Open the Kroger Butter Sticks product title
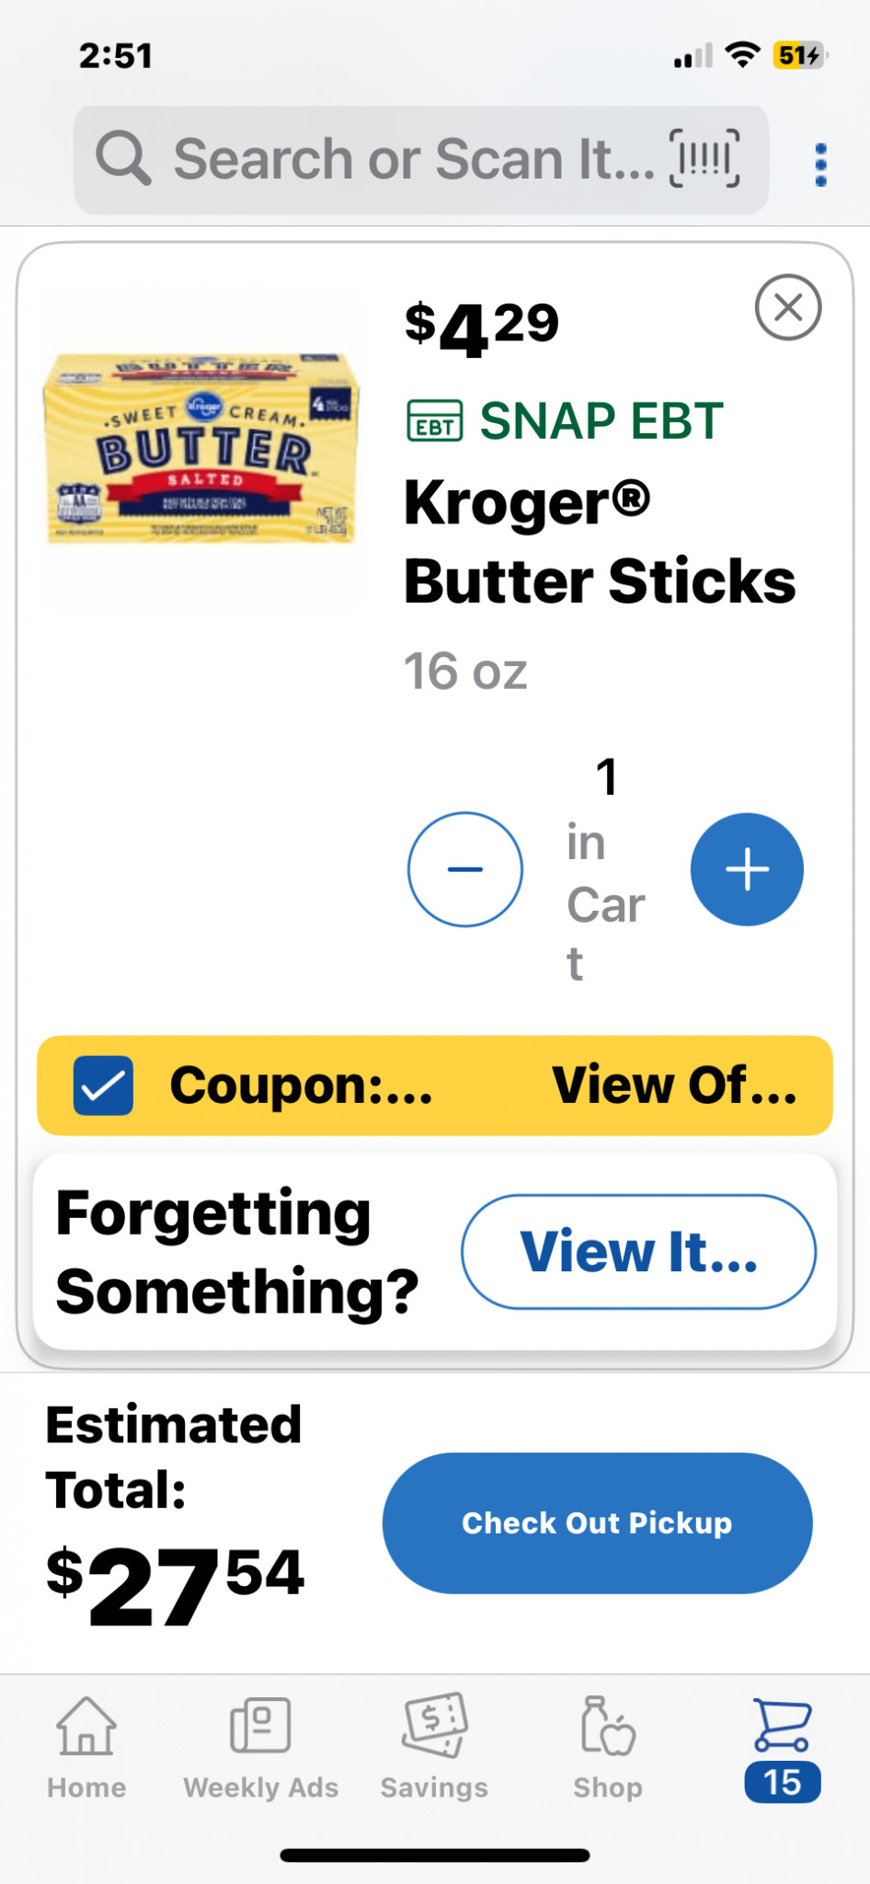 click(x=600, y=543)
